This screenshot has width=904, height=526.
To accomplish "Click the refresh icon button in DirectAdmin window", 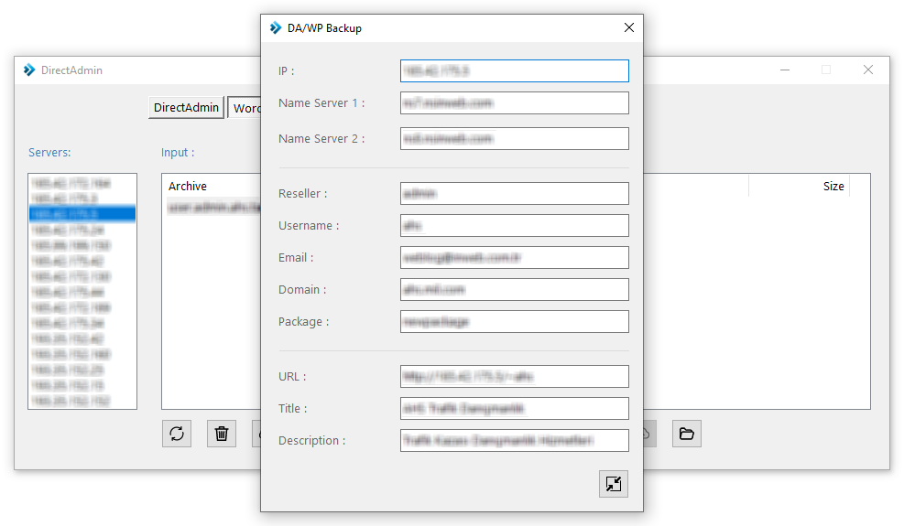I will pyautogui.click(x=177, y=434).
